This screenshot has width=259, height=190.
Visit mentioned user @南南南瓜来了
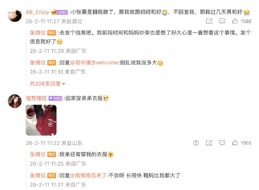coord(88,175)
